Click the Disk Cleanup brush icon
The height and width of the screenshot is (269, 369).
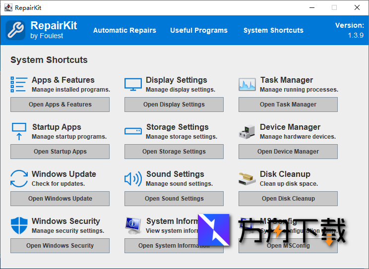coord(247,179)
